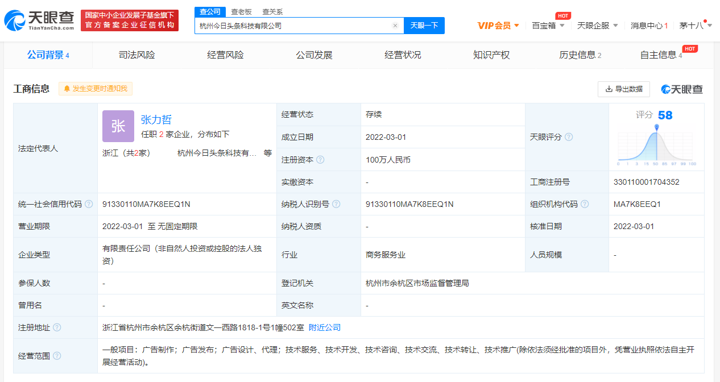Click help icon next to 天眼评分
This screenshot has width=720, height=382.
569,137
